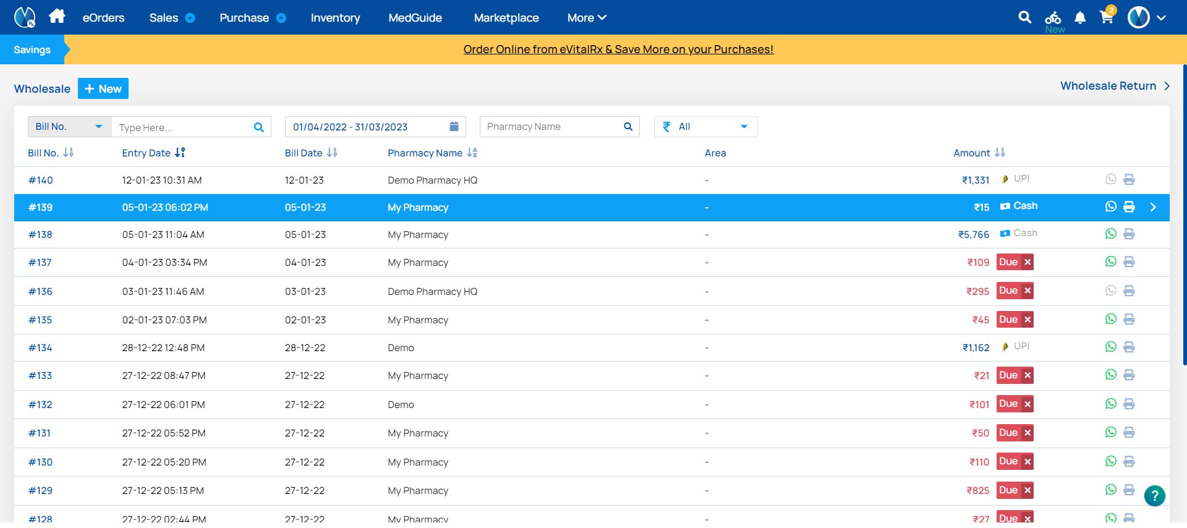Focus the Pharmacy Name search field
Image resolution: width=1187 pixels, height=528 pixels.
coord(551,127)
